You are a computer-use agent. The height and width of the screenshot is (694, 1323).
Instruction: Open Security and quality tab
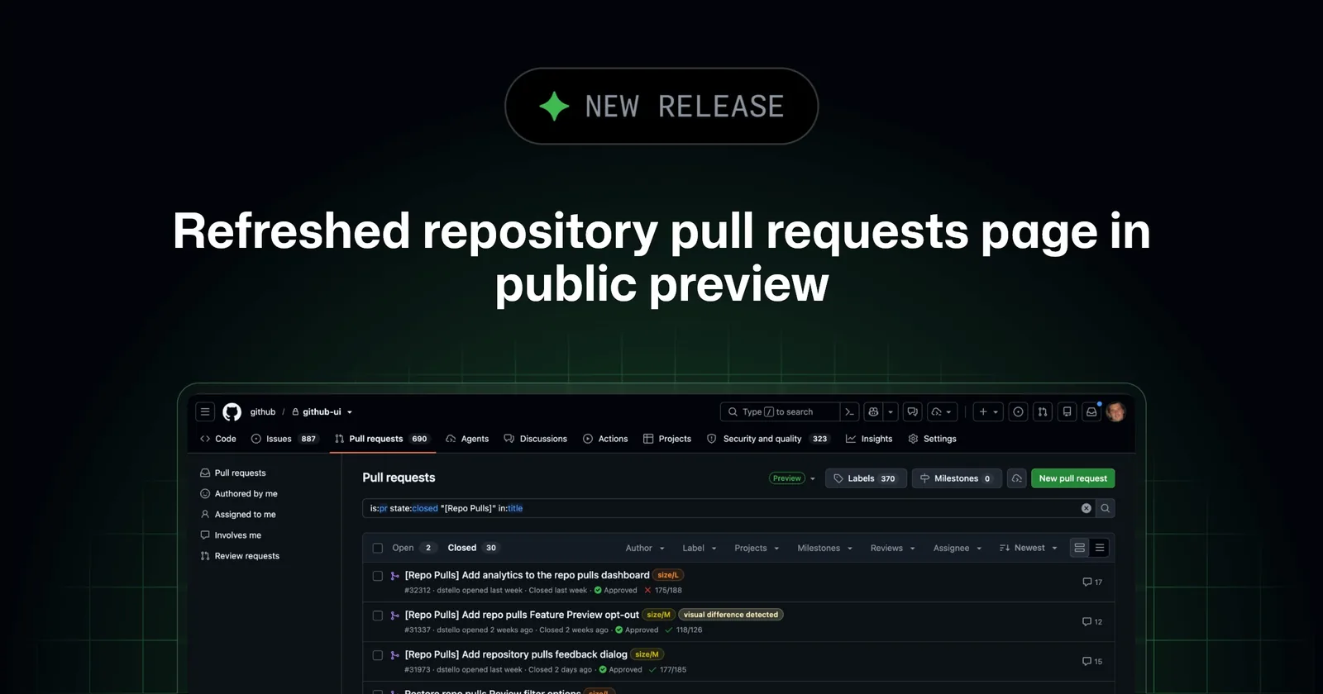click(768, 439)
